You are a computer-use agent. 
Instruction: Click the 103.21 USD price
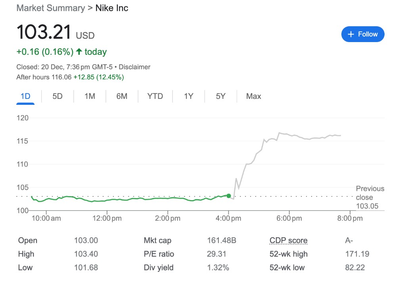click(55, 32)
